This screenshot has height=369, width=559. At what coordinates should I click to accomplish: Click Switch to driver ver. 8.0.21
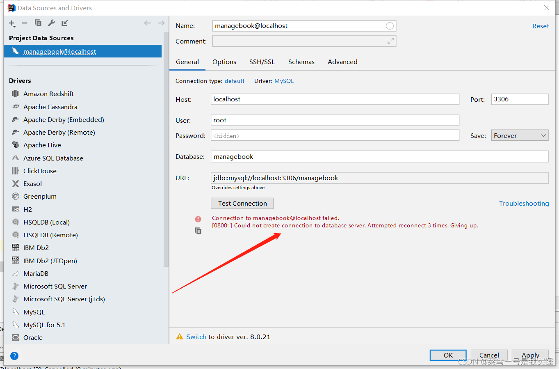coord(196,337)
